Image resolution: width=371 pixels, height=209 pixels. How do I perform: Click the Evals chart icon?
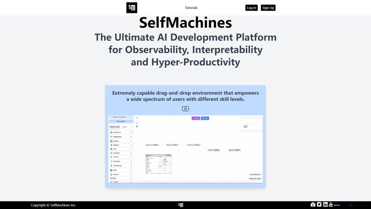pyautogui.click(x=111, y=170)
